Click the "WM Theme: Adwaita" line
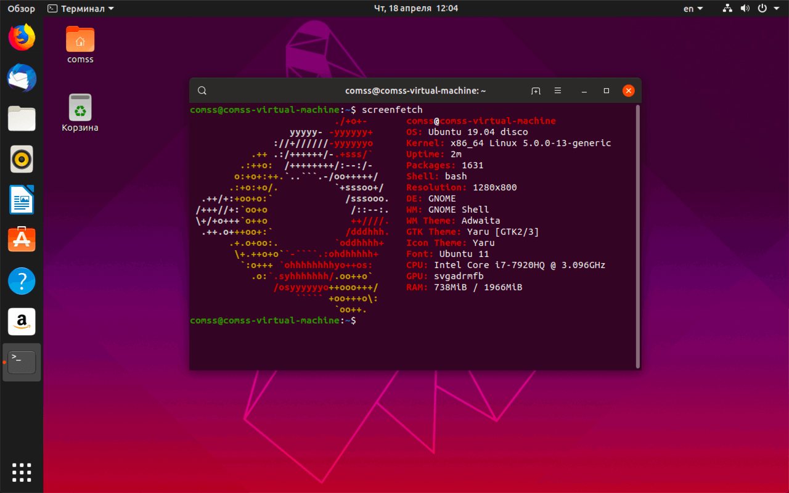This screenshot has height=493, width=789. 453,221
